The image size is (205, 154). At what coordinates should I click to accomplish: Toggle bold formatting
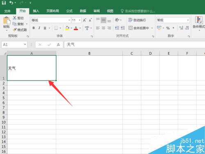coord(34,28)
